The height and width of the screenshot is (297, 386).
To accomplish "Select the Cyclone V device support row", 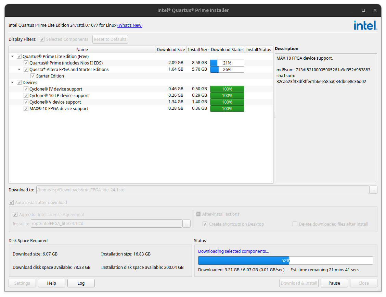I will coord(55,102).
